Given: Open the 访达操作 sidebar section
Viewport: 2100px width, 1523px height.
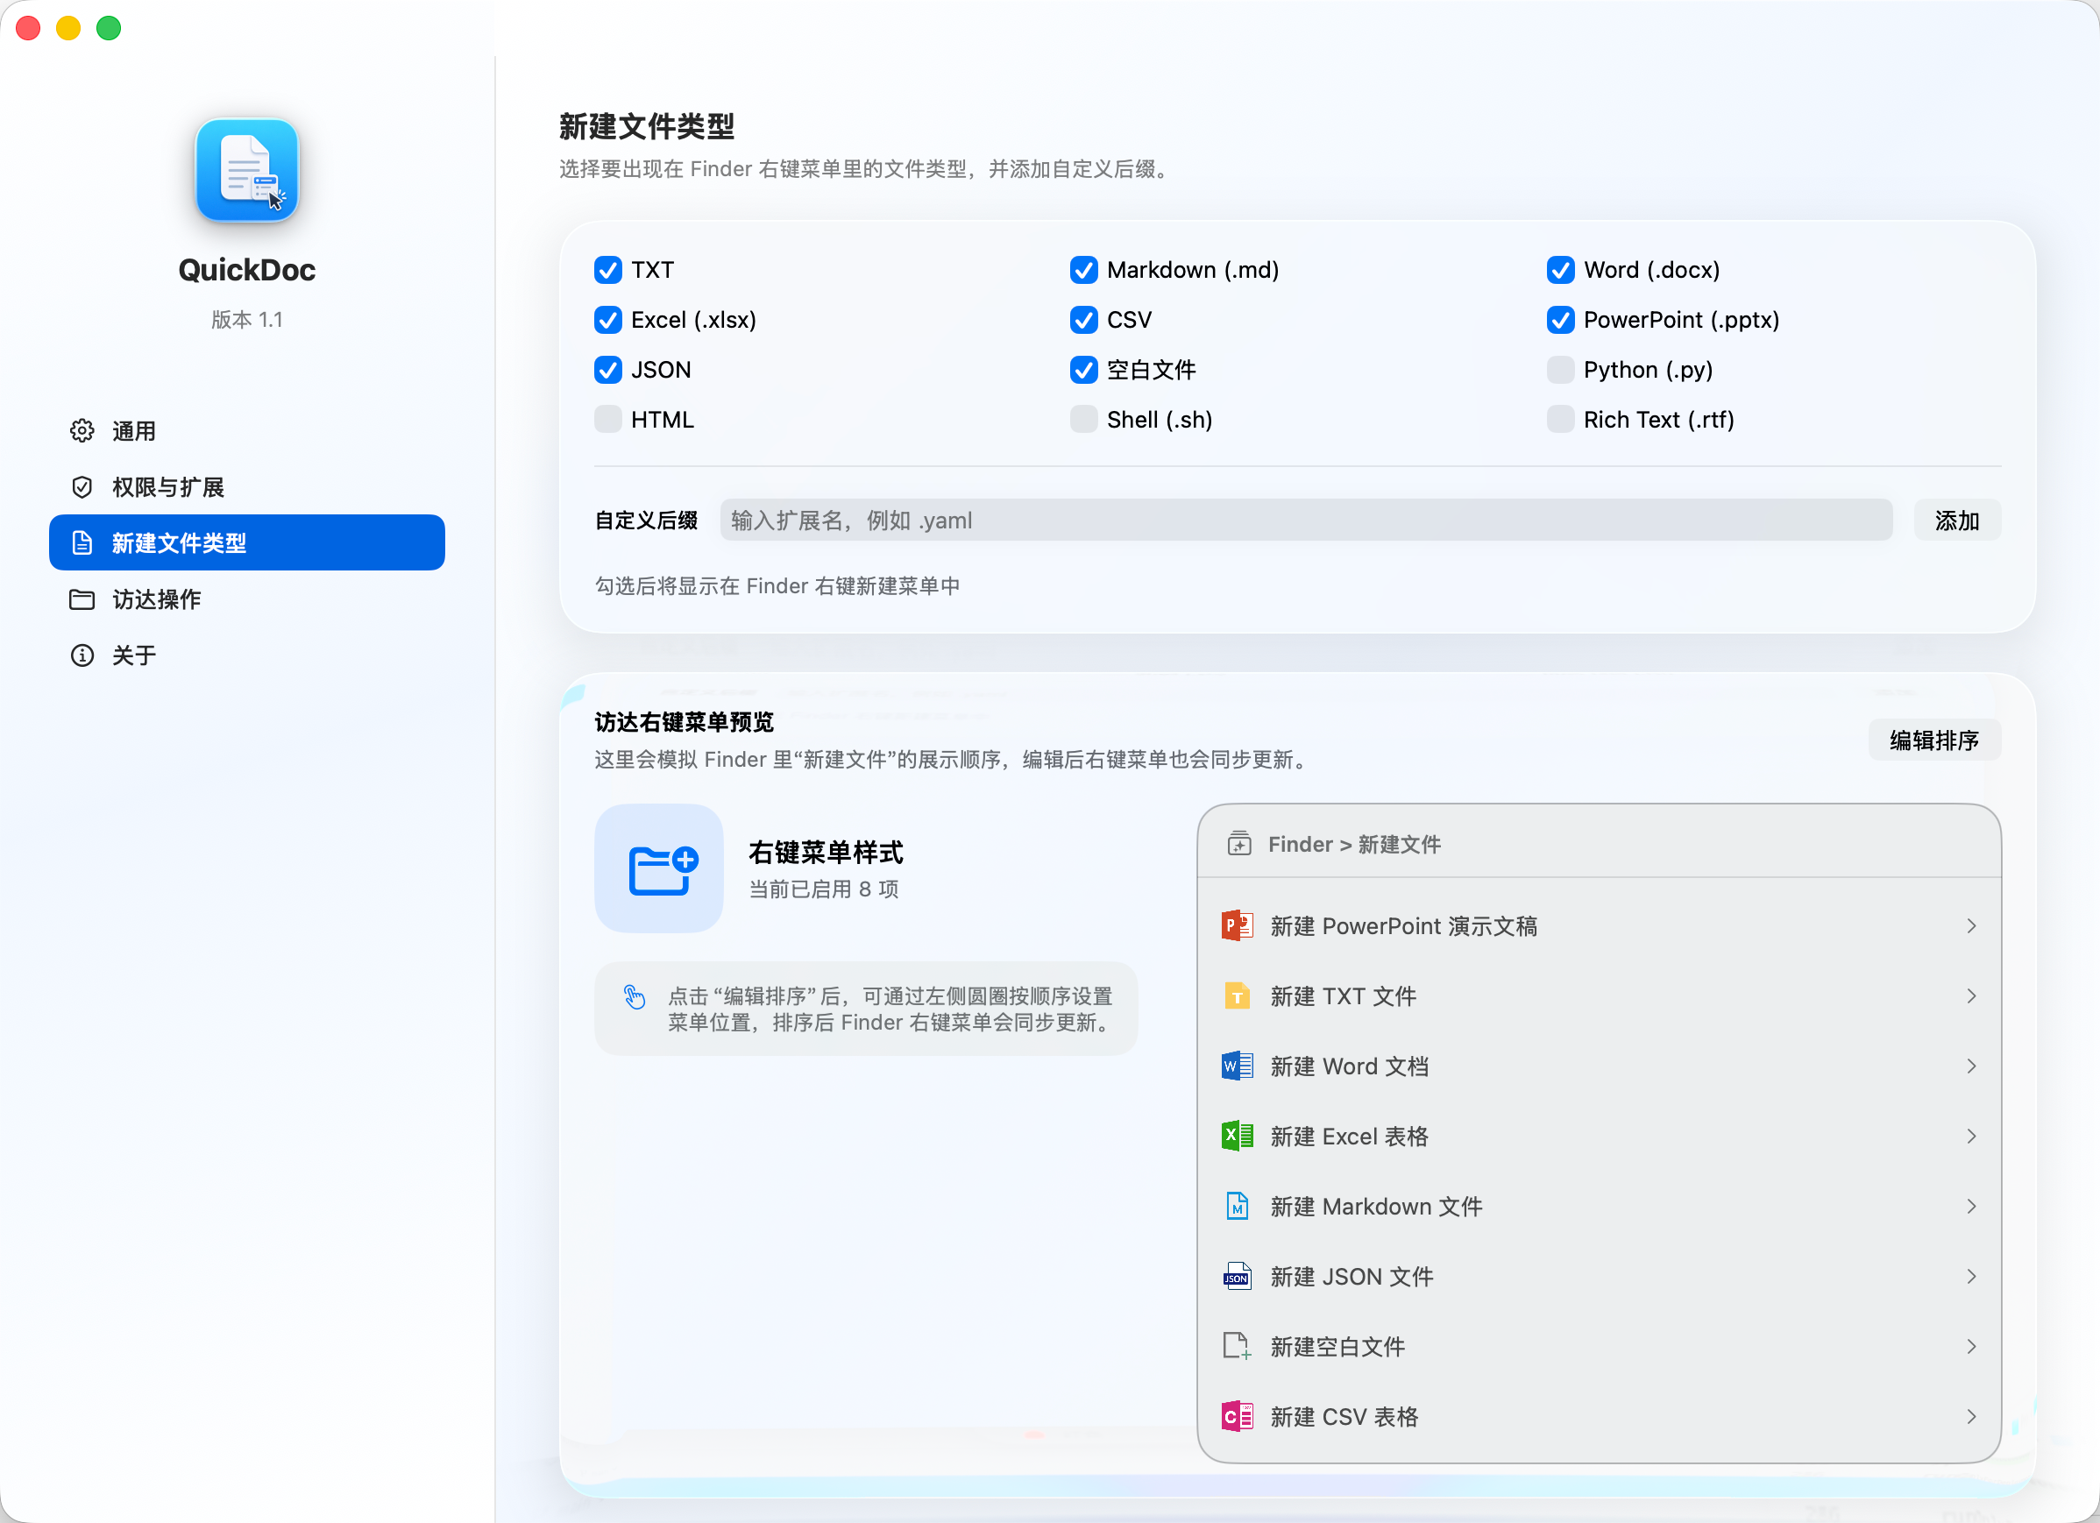Looking at the screenshot, I should tap(246, 600).
